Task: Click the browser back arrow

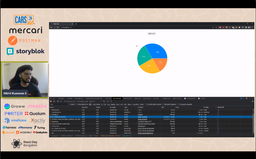Action: [x=51, y=28]
